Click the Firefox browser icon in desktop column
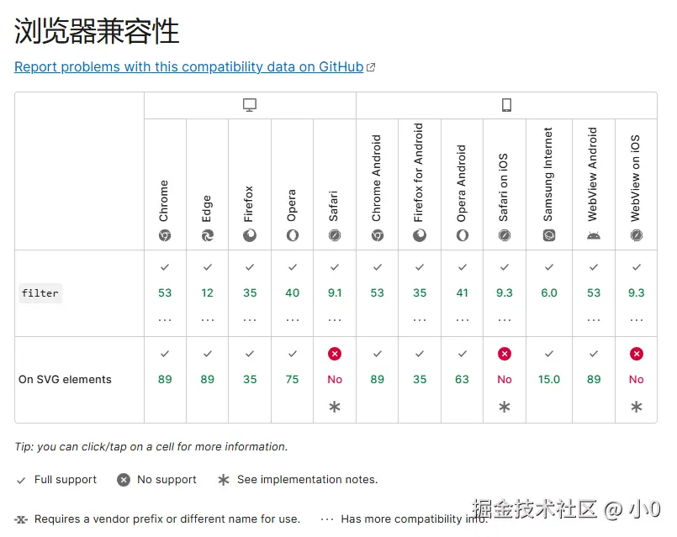 click(250, 236)
